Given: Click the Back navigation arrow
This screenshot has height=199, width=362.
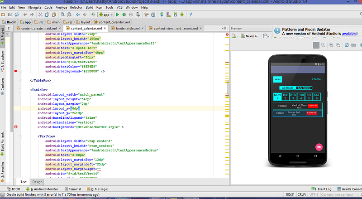Looking at the screenshot, I should (x=78, y=15).
